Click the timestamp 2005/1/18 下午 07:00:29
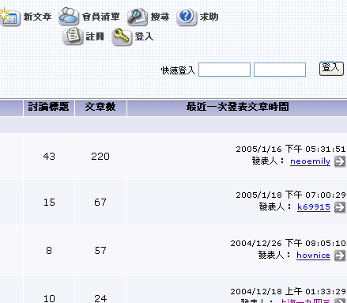Viewport: 347px width, 303px height. pyautogui.click(x=291, y=195)
